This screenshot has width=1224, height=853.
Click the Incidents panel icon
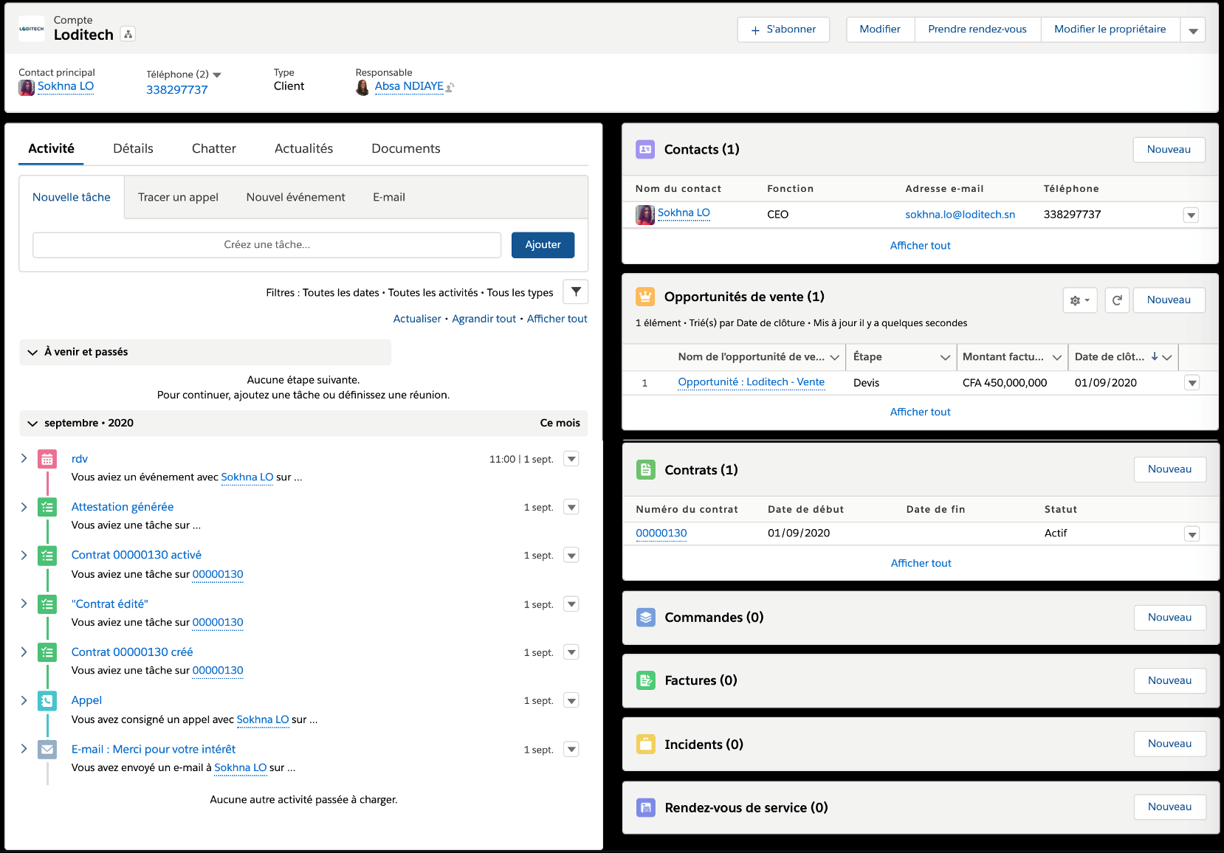point(646,744)
